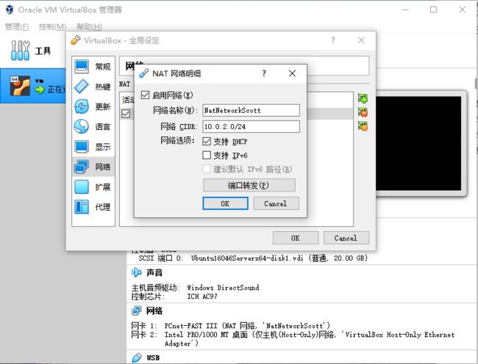Open the 帮助(H) menu
This screenshot has width=478, height=364.
pyautogui.click(x=89, y=26)
